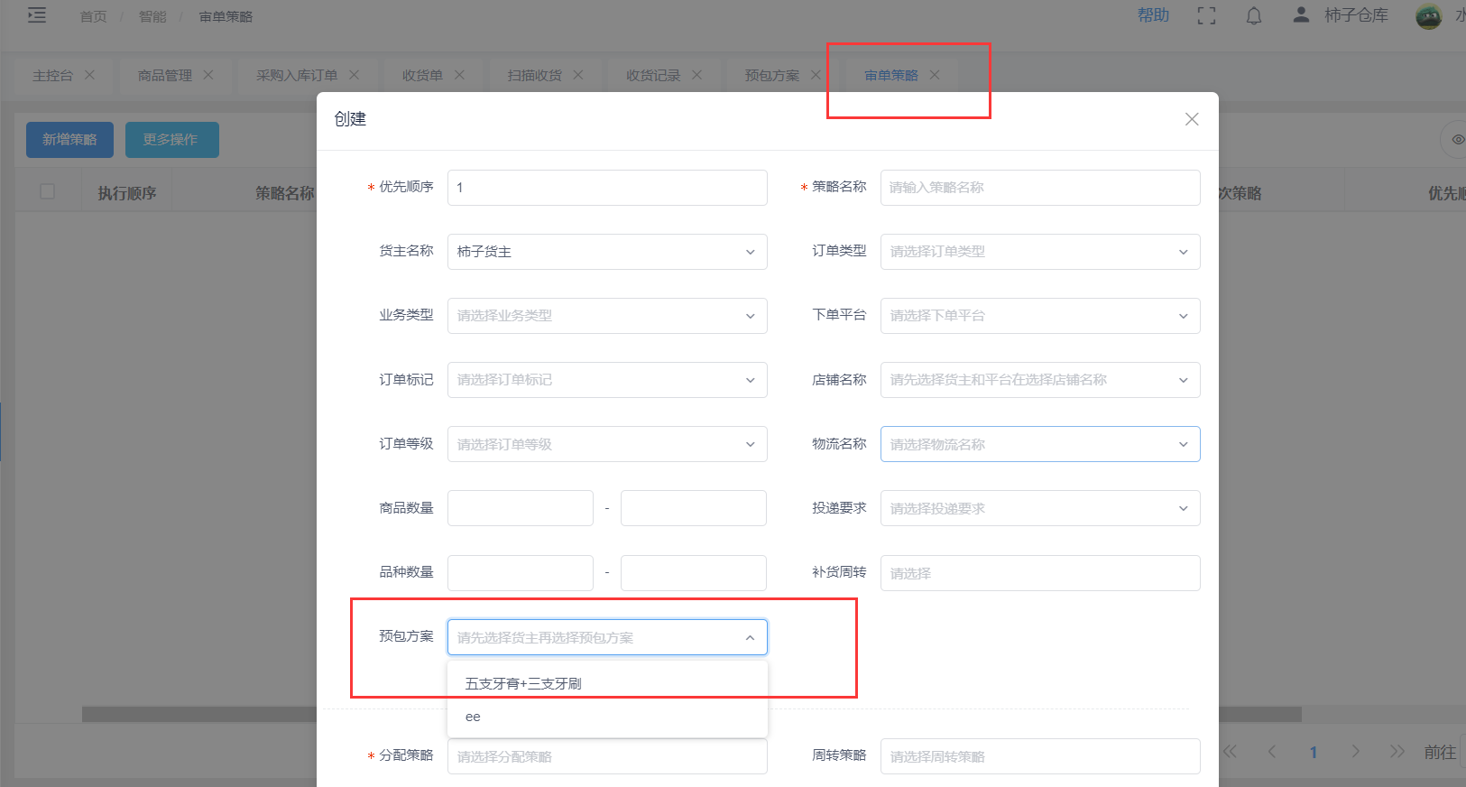Close the 预包方案 tab
1466x787 pixels.
click(816, 75)
